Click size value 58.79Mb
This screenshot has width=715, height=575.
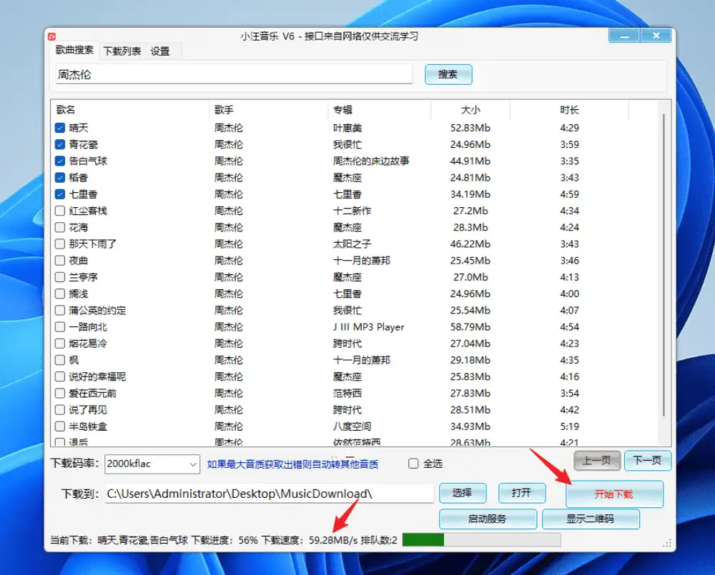[470, 327]
